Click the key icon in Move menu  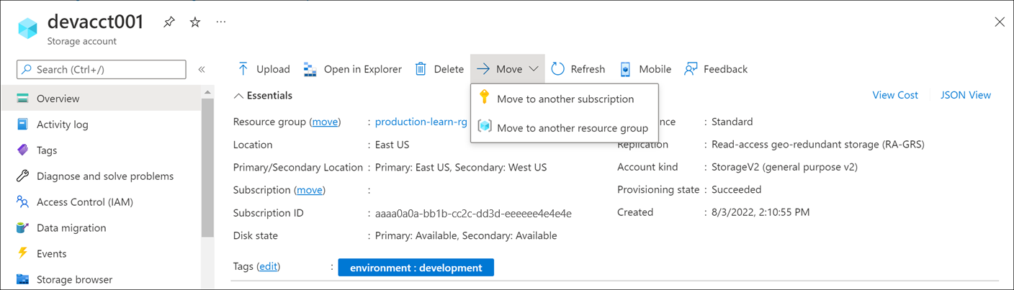click(x=485, y=98)
